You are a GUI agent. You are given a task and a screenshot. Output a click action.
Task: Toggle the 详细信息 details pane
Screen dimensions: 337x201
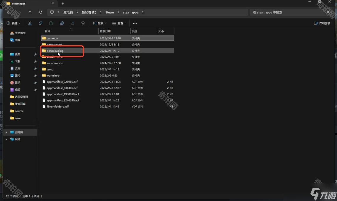click(322, 23)
